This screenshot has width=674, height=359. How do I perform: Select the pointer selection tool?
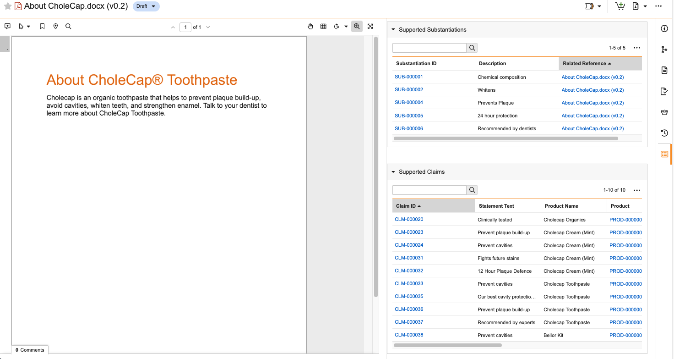21,27
